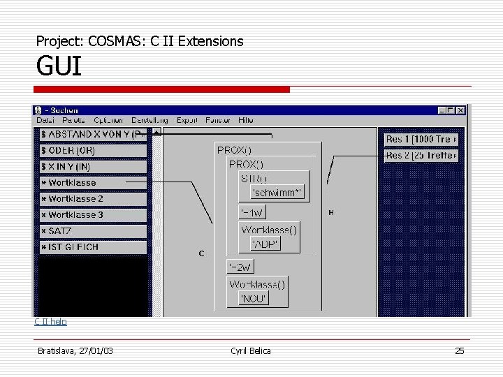Open the Res 1 [1000 Tre result
The width and height of the screenshot is (503, 377).
pos(421,140)
